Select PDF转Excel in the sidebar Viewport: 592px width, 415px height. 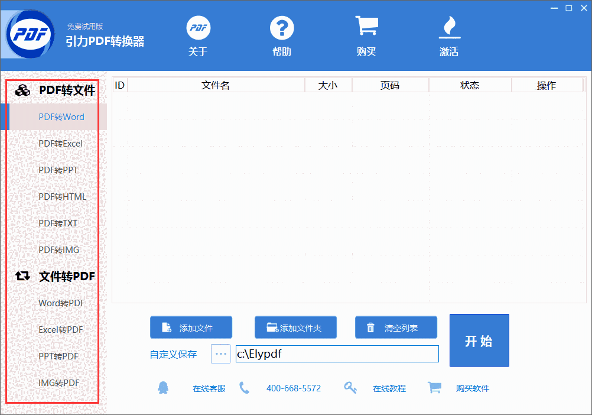pyautogui.click(x=61, y=143)
